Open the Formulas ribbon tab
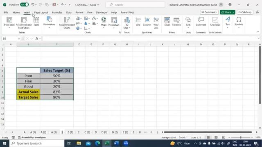 click(x=57, y=12)
